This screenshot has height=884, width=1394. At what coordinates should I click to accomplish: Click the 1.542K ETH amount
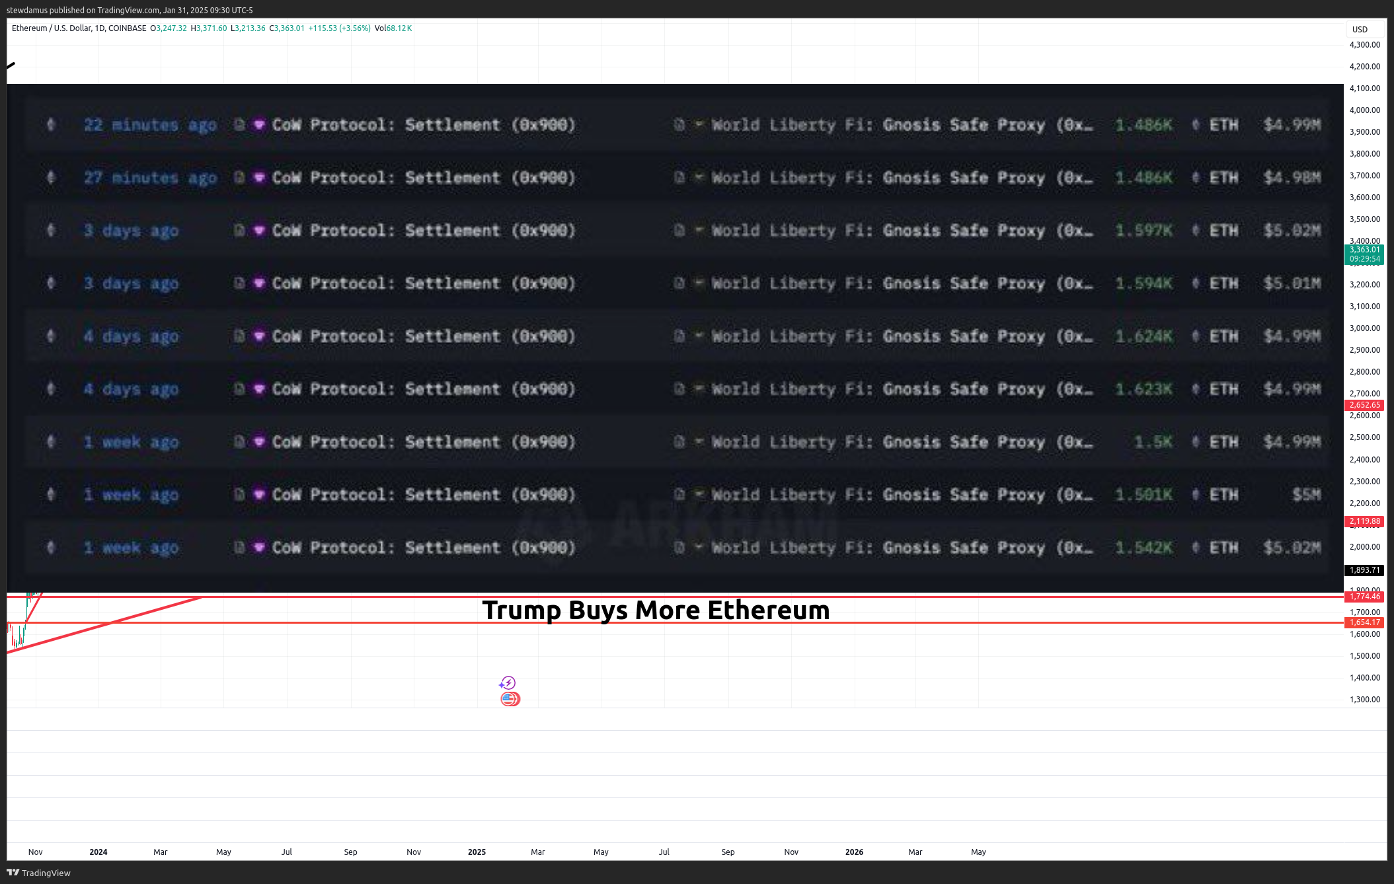[x=1143, y=548]
